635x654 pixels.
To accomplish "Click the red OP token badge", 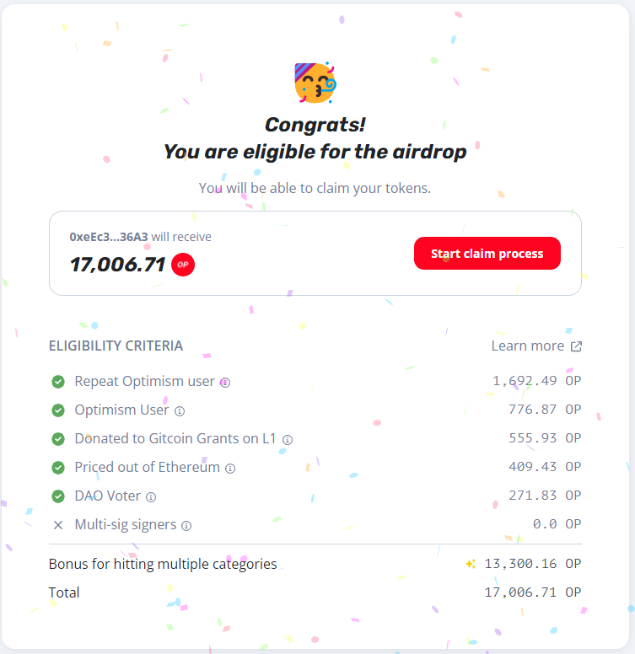I will pos(183,265).
